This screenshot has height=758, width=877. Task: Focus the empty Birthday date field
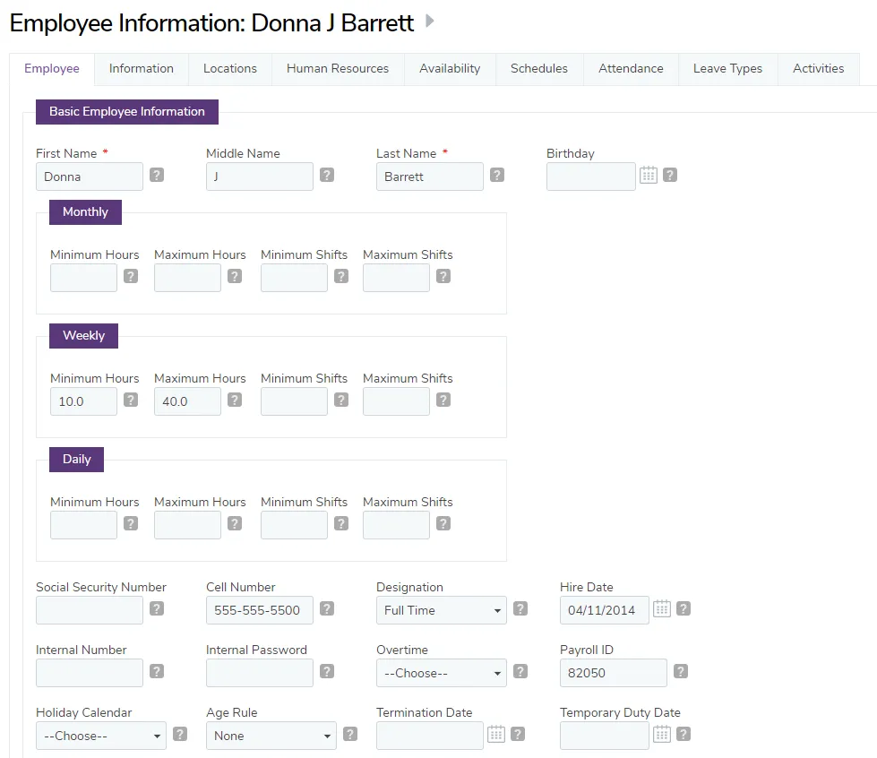click(x=591, y=177)
